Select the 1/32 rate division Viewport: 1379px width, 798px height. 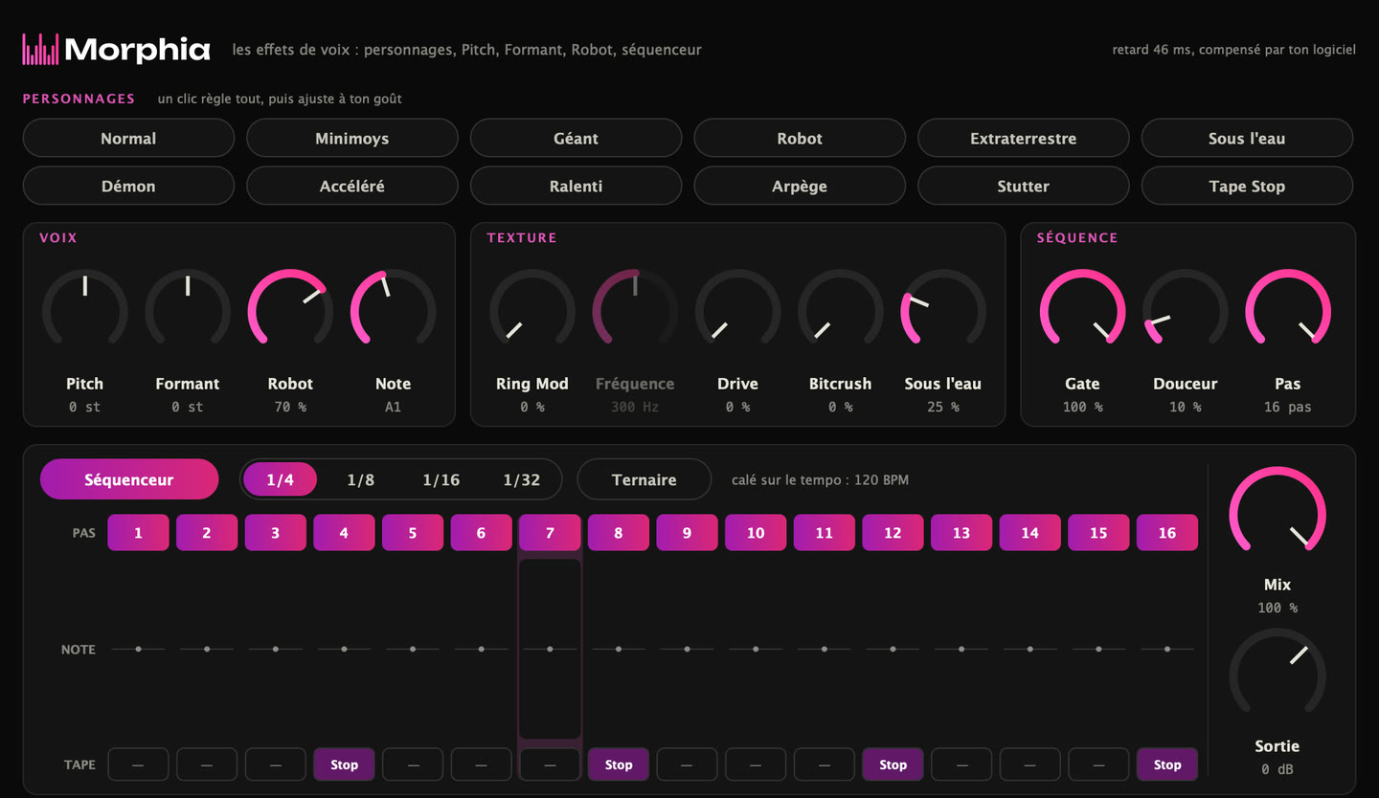522,479
